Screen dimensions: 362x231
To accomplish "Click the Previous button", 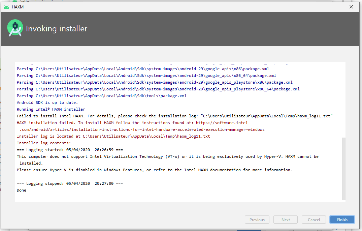I will [257, 220].
